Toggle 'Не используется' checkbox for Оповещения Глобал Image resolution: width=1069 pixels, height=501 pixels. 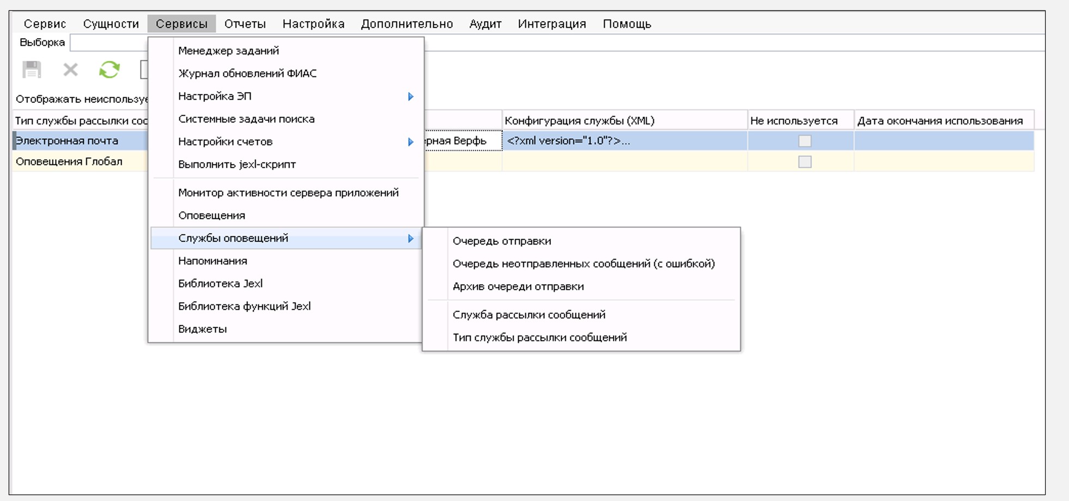pyautogui.click(x=804, y=162)
